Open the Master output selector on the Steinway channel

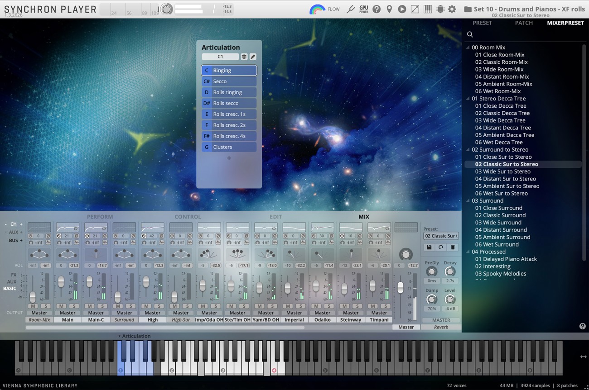[x=351, y=313]
